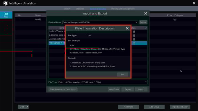This screenshot has height=111, width=198.
Task: Click the Expand/Collapse column header
Action: tap(175, 15)
